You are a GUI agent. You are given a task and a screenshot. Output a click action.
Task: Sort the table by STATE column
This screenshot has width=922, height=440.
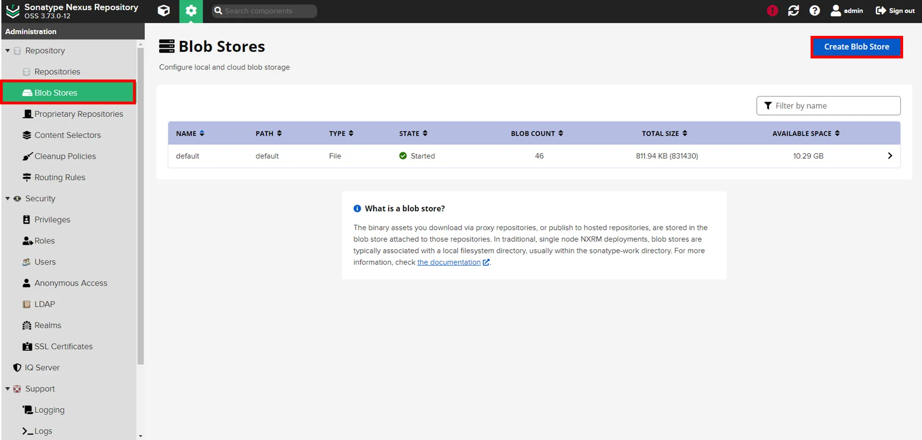(413, 133)
